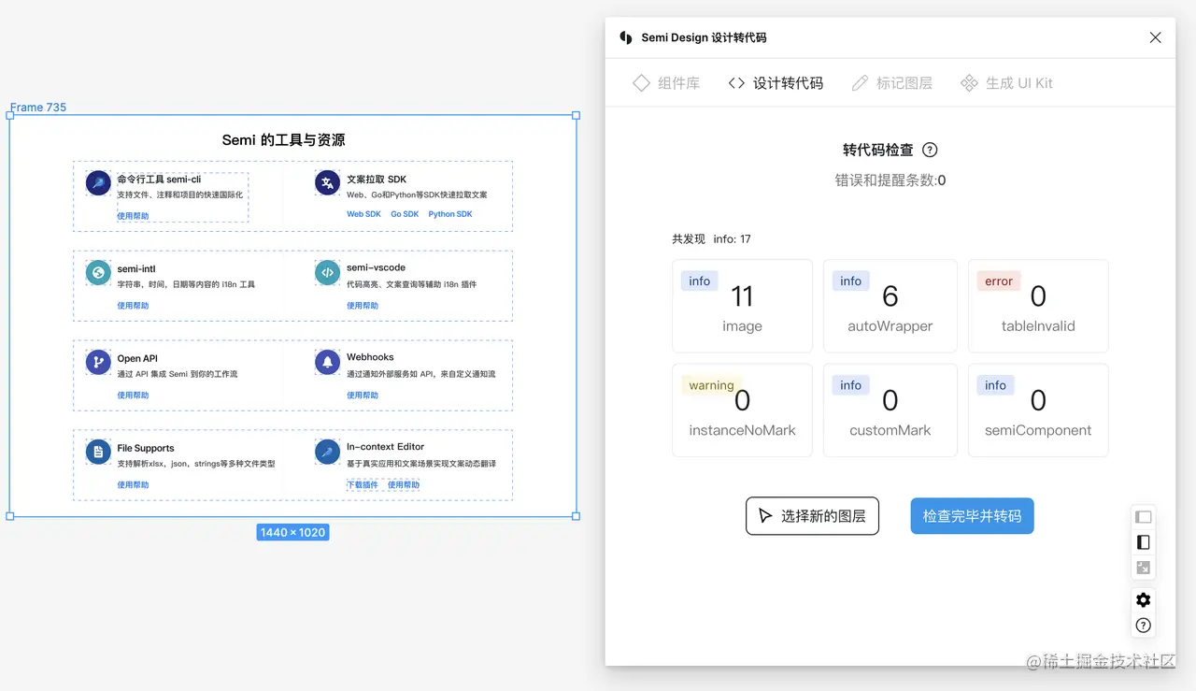Click 检查完毕并转码 button
The image size is (1196, 691).
pos(972,516)
